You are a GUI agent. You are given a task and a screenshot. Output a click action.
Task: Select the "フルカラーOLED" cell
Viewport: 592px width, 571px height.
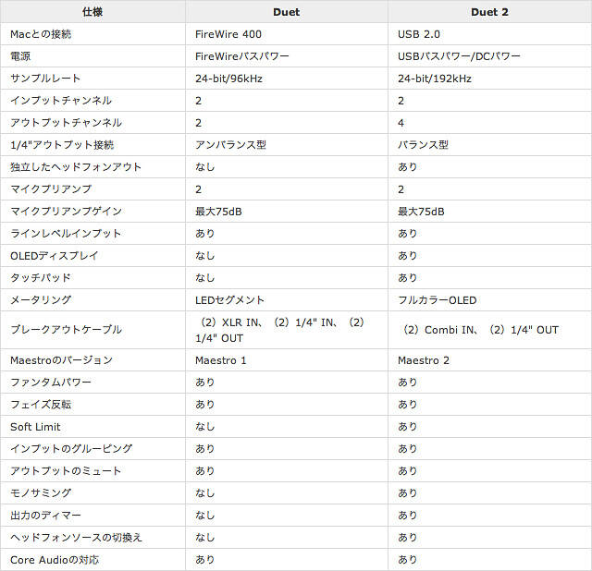pyautogui.click(x=438, y=300)
